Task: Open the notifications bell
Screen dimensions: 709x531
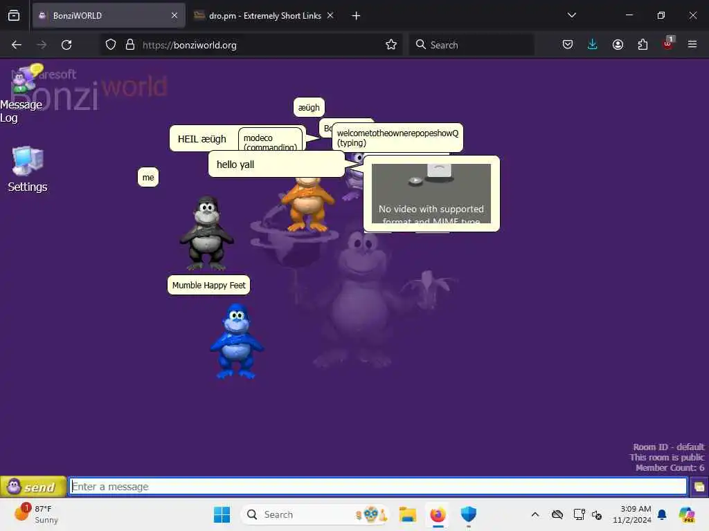Action: pyautogui.click(x=662, y=514)
